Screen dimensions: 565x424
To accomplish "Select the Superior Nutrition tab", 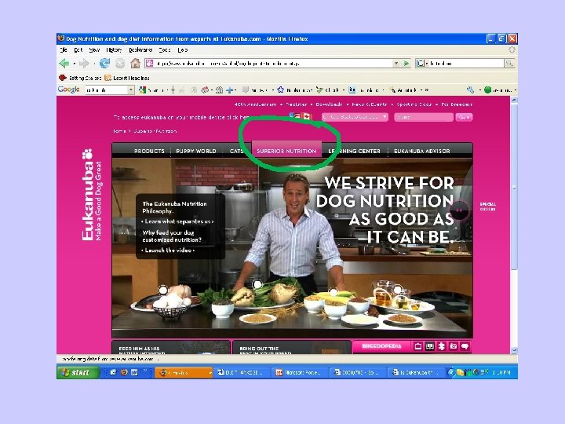I will pos(286,149).
